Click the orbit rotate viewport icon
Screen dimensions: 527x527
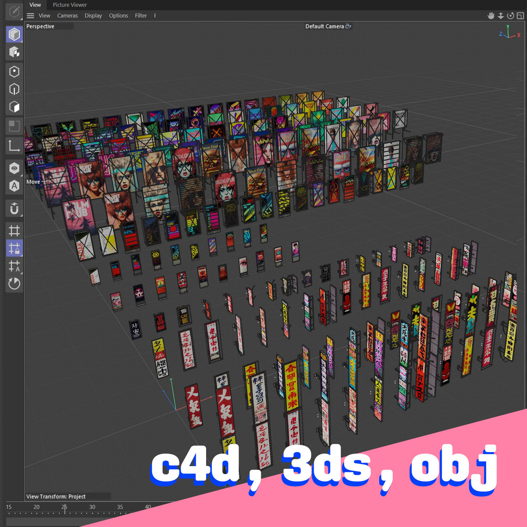[x=510, y=15]
